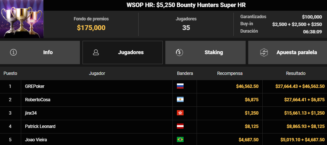
Task: Click the person icon on Jugadores tab
Action: point(96,52)
